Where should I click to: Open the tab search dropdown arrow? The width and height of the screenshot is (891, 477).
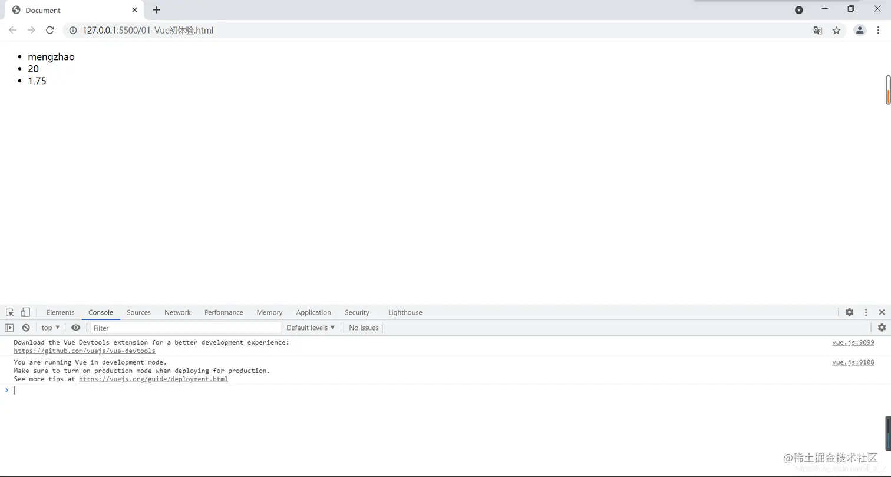tap(799, 10)
